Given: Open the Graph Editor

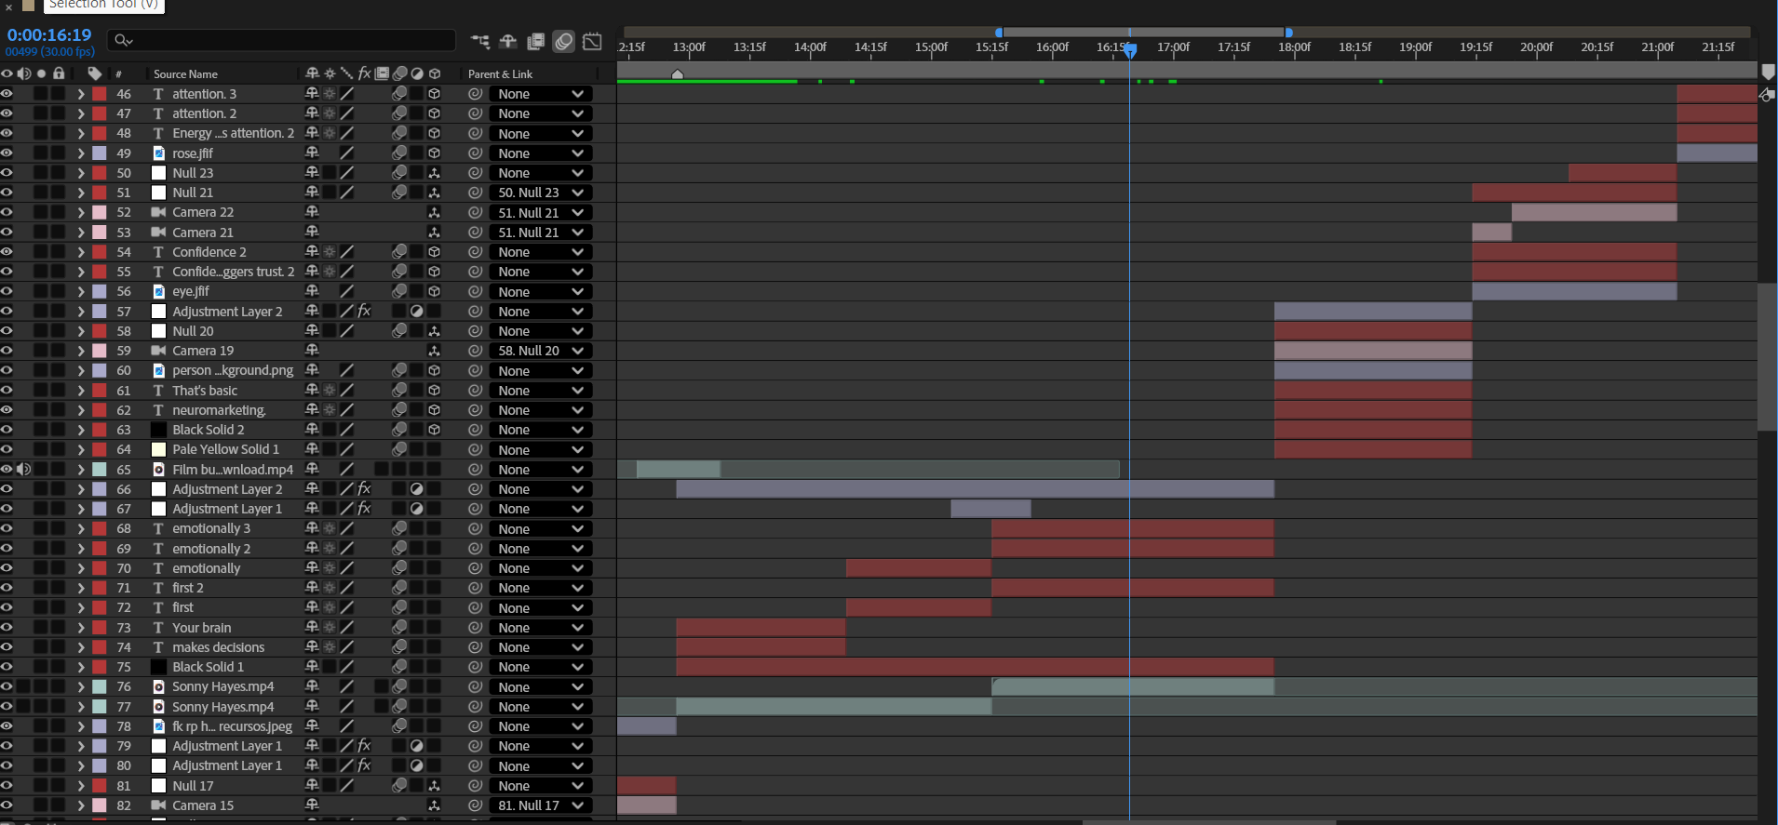Looking at the screenshot, I should [x=592, y=41].
